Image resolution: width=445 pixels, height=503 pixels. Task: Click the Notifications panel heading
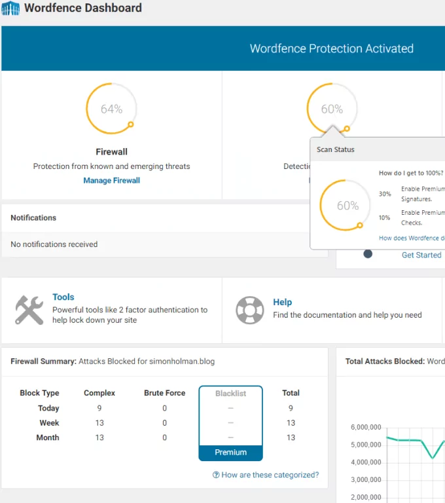coord(33,217)
